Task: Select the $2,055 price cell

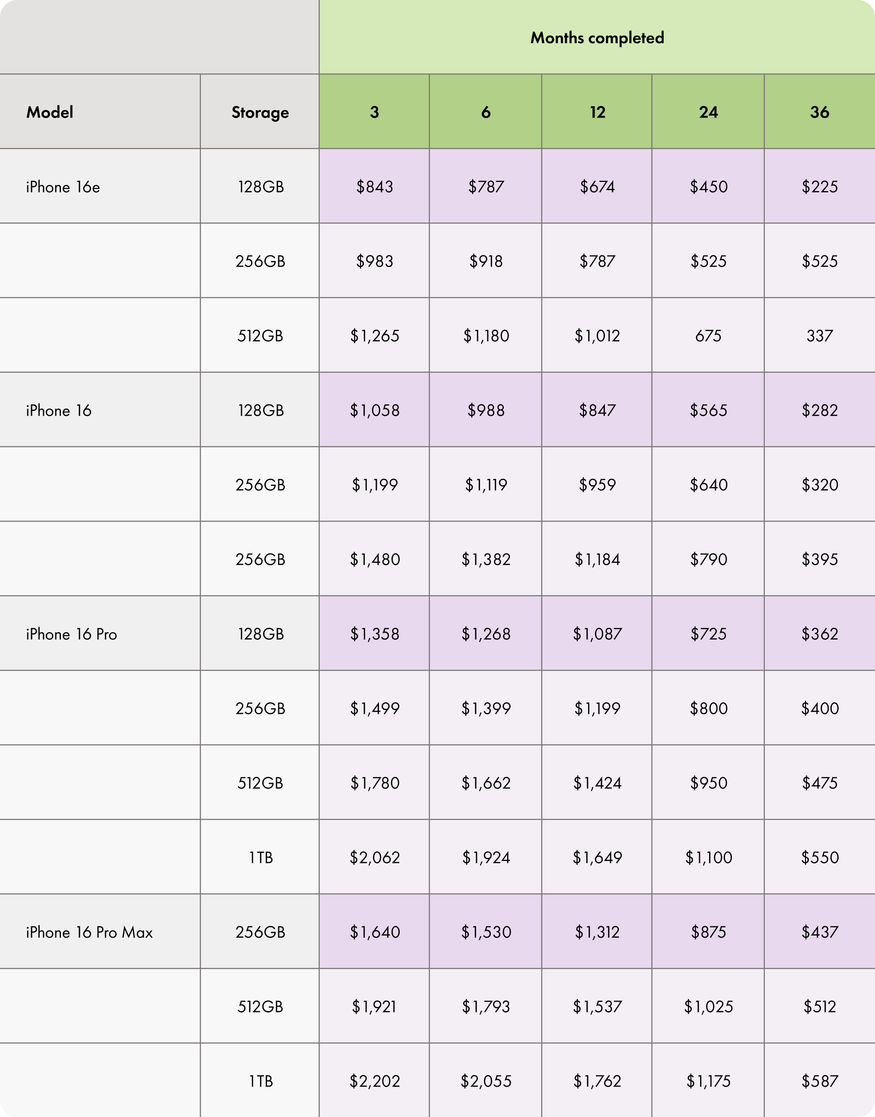Action: pyautogui.click(x=486, y=1081)
